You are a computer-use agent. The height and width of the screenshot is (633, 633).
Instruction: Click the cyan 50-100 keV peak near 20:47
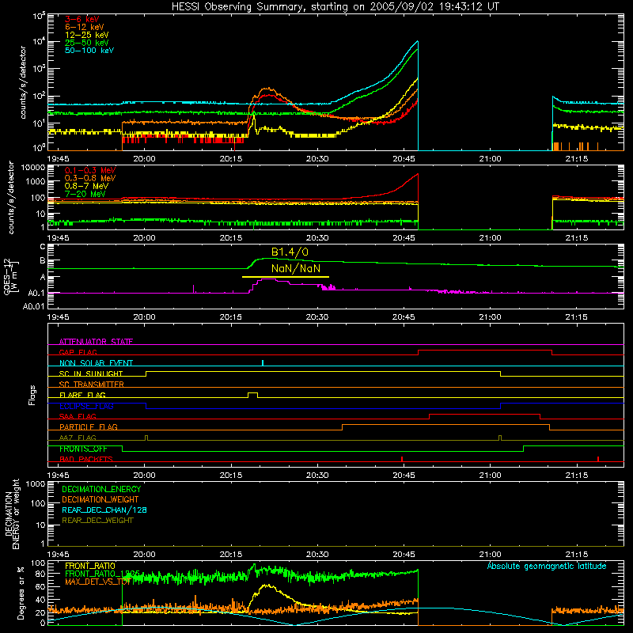tap(418, 42)
